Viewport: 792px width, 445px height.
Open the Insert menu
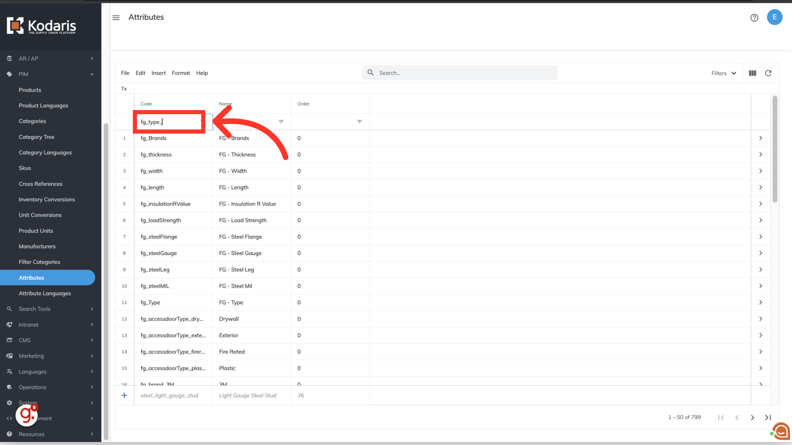[158, 73]
